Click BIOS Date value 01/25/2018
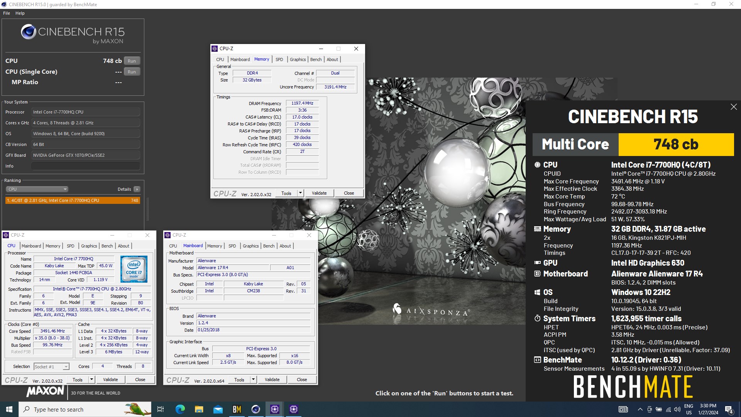Viewport: 741px width, 417px height. (x=253, y=330)
